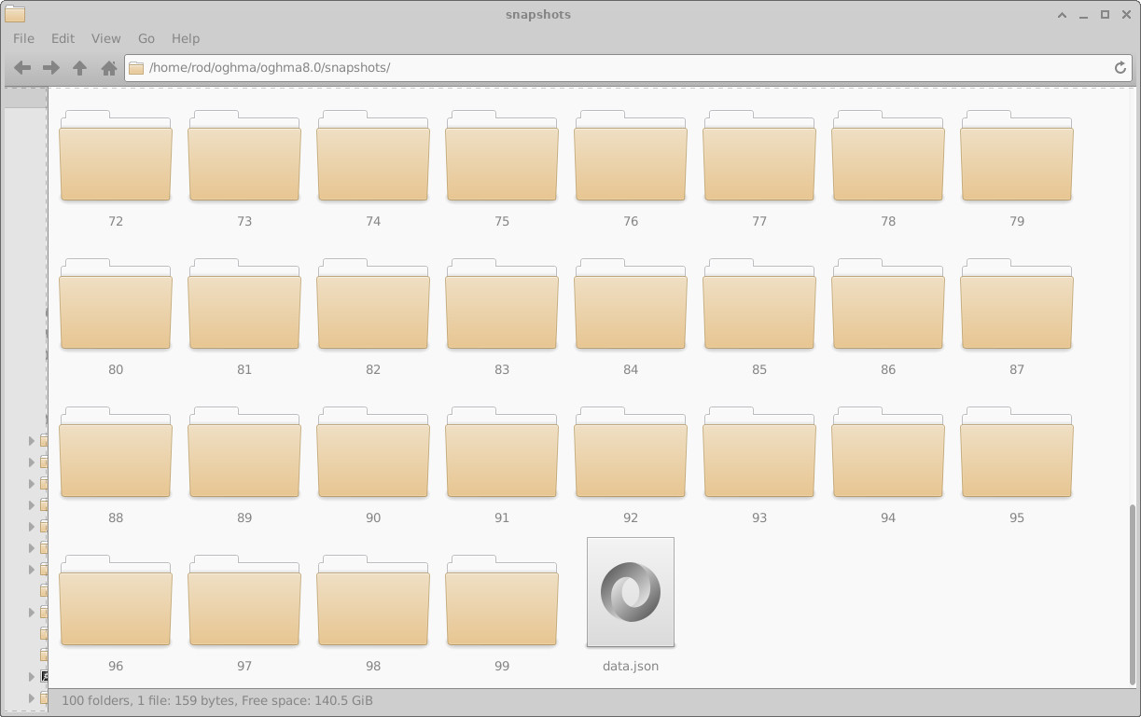Select folder 99
Viewport: 1141px width, 717px height.
502,613
